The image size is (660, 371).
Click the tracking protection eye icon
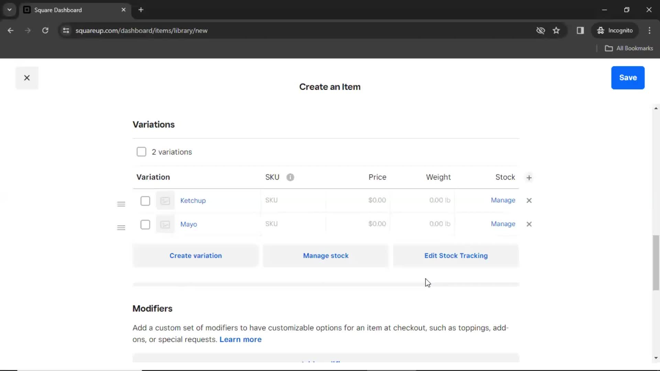pos(540,31)
